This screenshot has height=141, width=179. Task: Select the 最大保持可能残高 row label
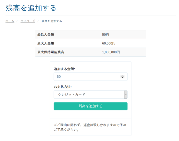click(x=51, y=52)
